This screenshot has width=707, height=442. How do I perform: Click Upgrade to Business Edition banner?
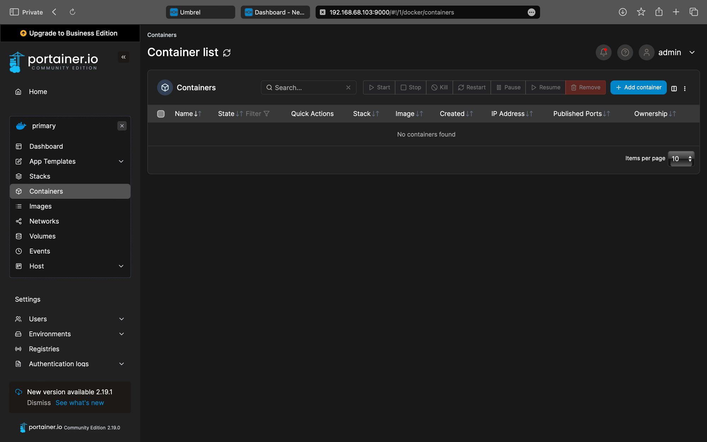(x=70, y=33)
